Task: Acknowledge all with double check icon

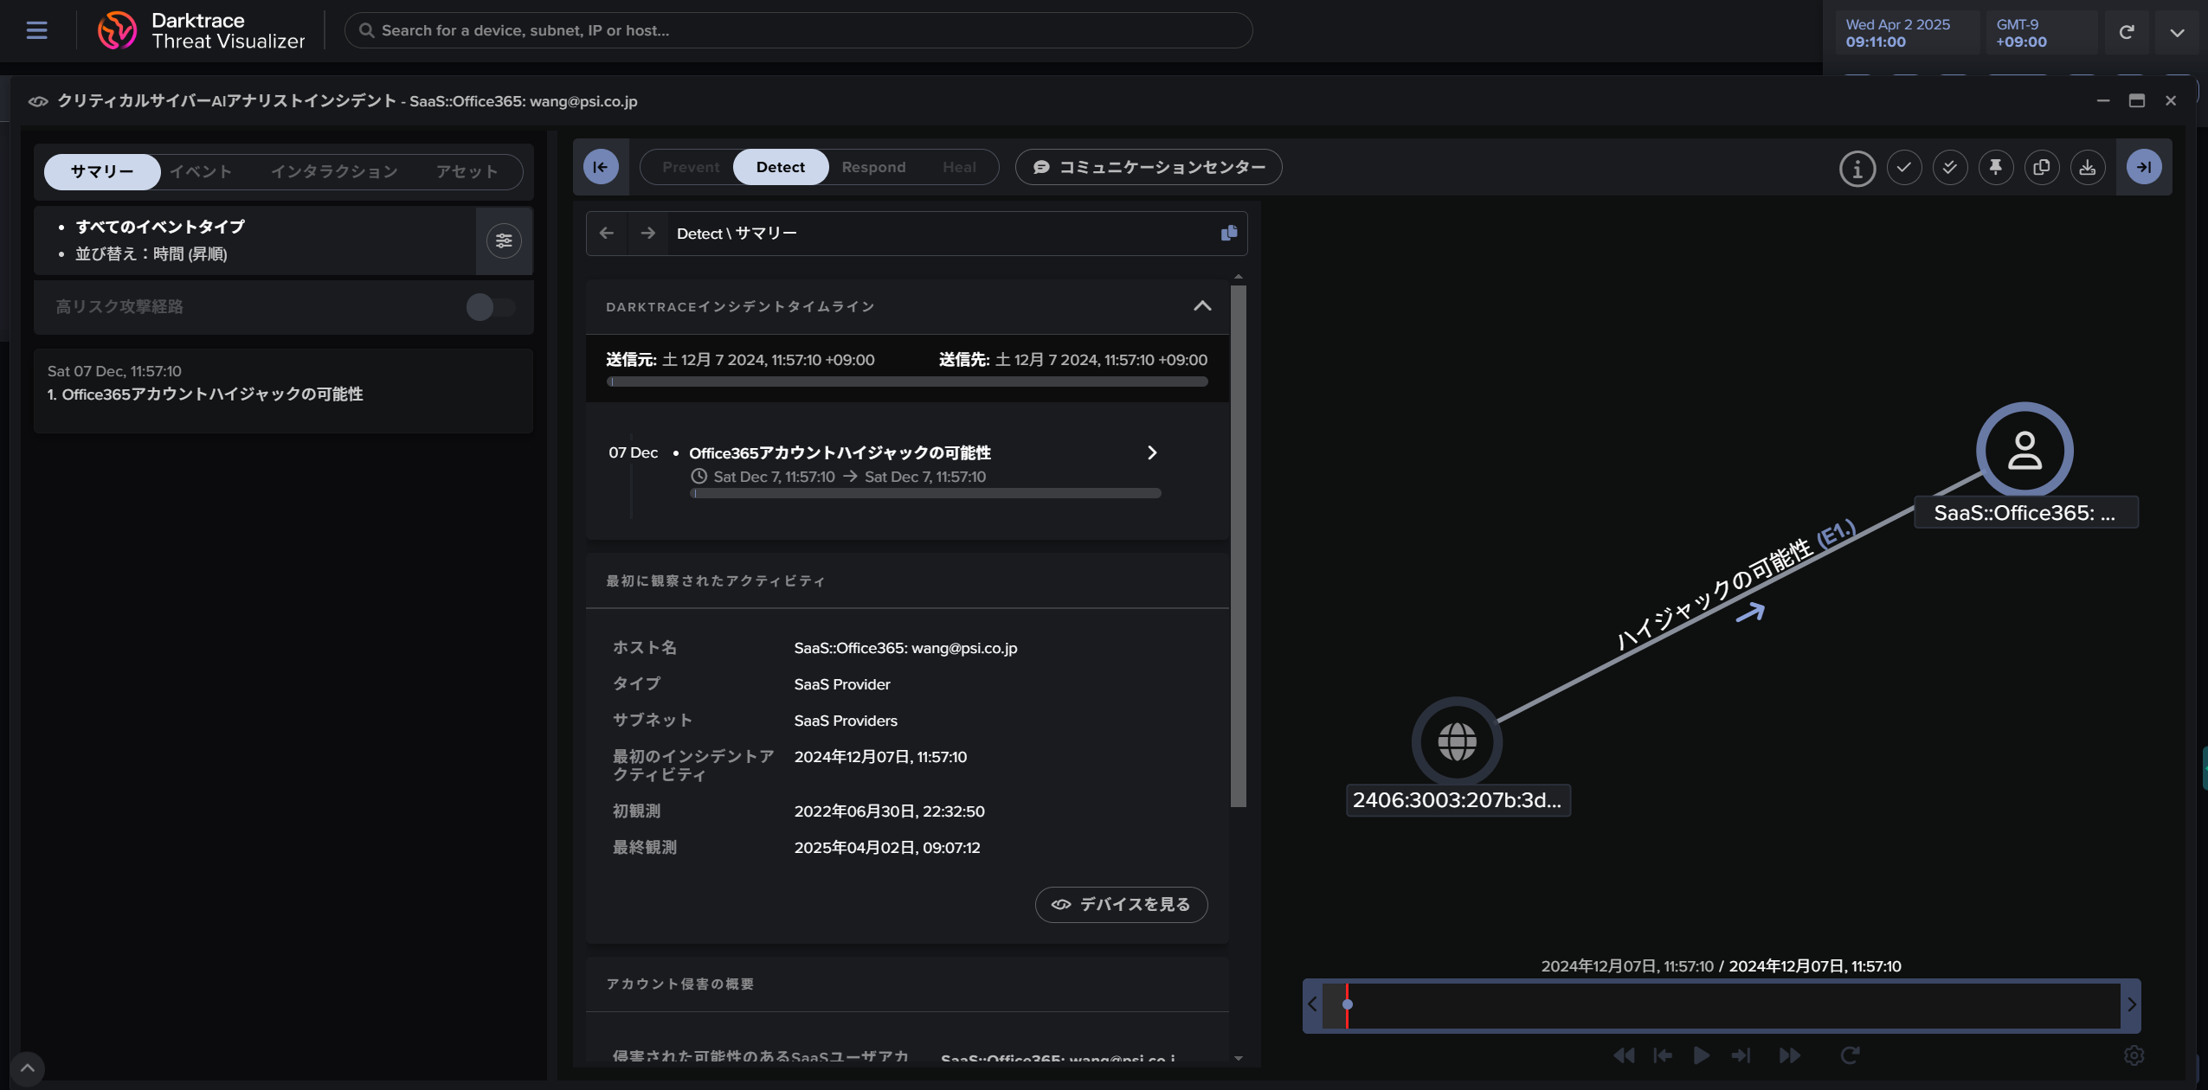Action: click(x=1950, y=167)
